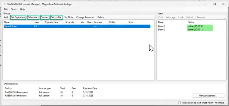Click Delete in the Groups toolbar
Image resolution: width=229 pixels, height=106 pixels.
(101, 17)
